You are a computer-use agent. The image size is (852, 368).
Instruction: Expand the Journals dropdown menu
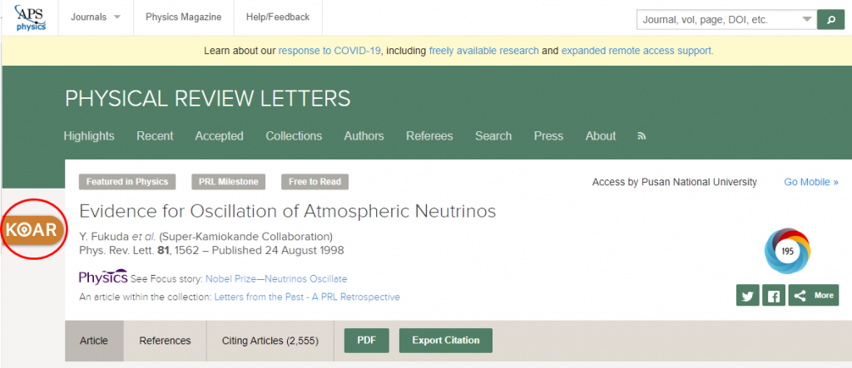click(96, 17)
